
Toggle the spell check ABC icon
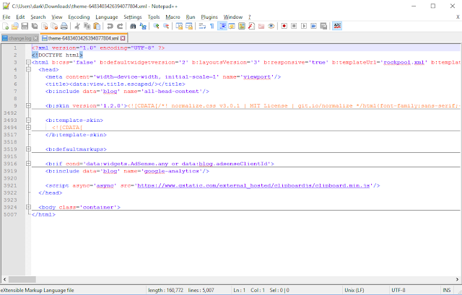click(337, 26)
